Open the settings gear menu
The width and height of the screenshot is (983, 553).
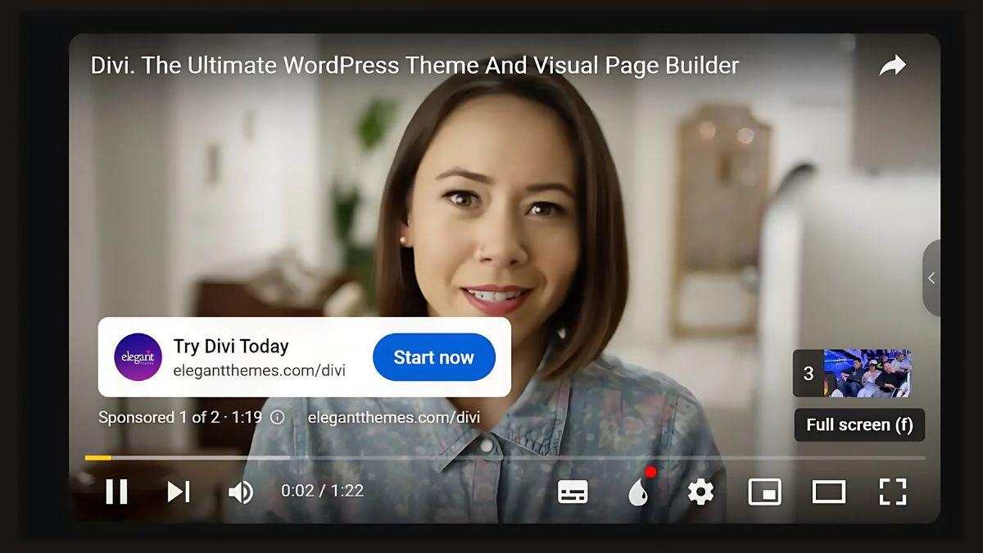(x=700, y=492)
